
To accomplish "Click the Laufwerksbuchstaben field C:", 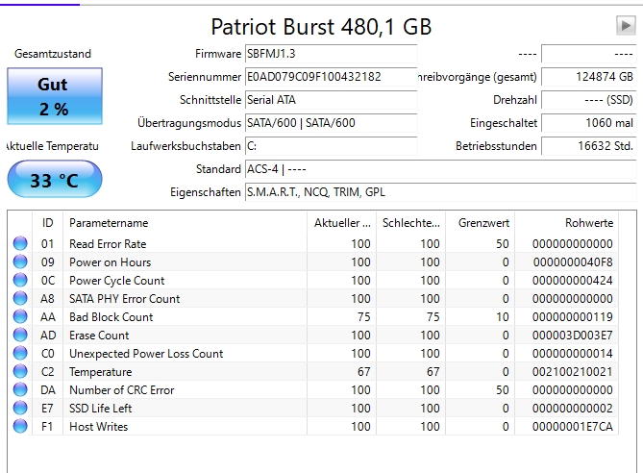I will click(332, 146).
